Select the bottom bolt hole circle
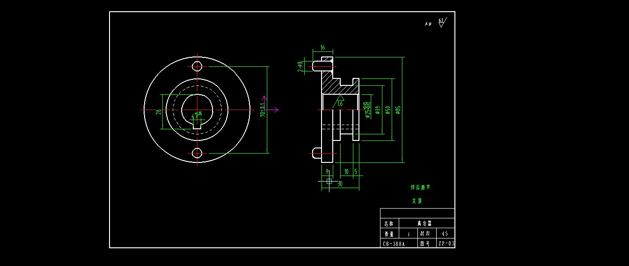 pyautogui.click(x=197, y=153)
